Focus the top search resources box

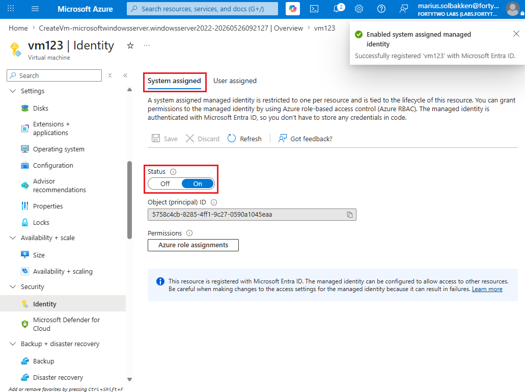point(202,9)
